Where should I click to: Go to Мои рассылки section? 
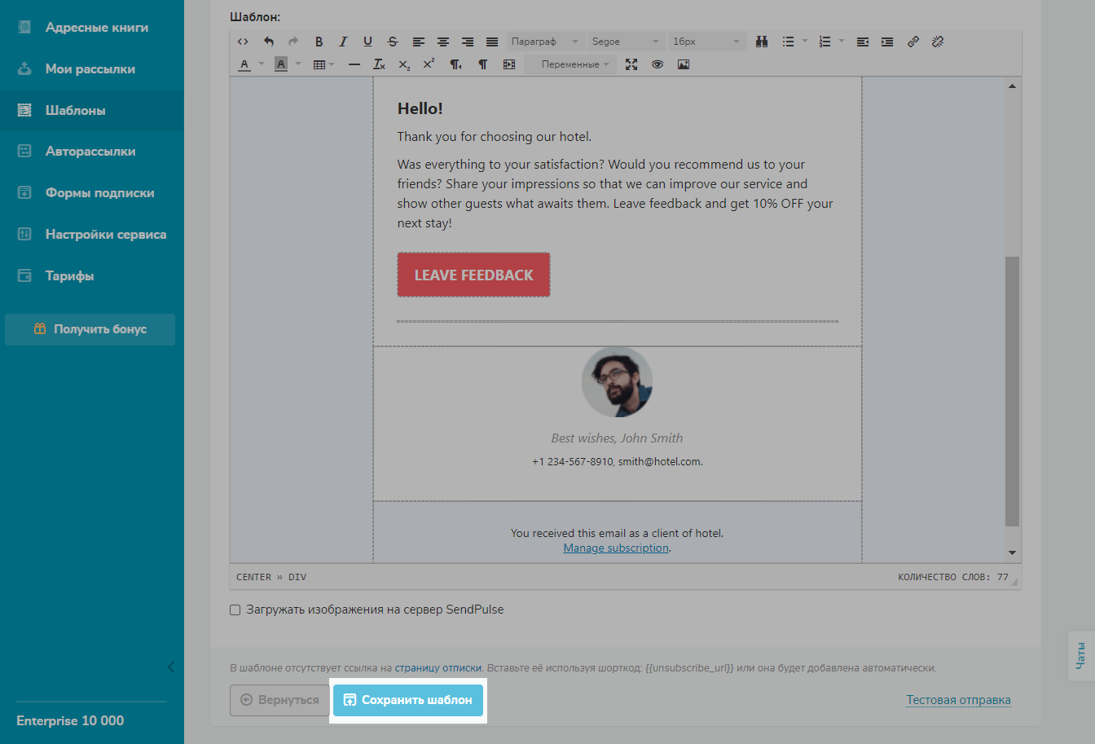tap(92, 69)
